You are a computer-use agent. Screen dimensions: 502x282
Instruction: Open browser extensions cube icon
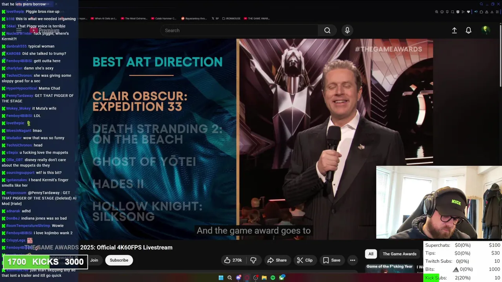[x=481, y=12]
